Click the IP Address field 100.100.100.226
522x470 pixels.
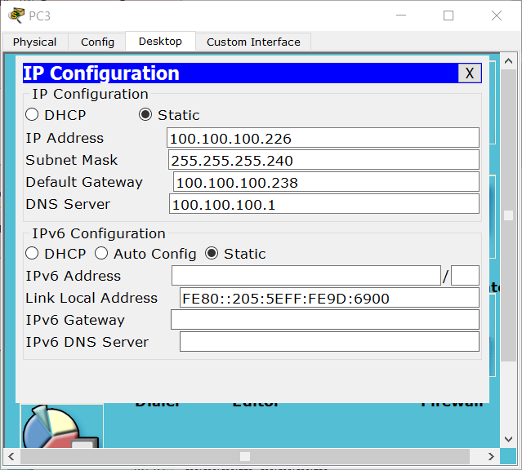point(323,138)
